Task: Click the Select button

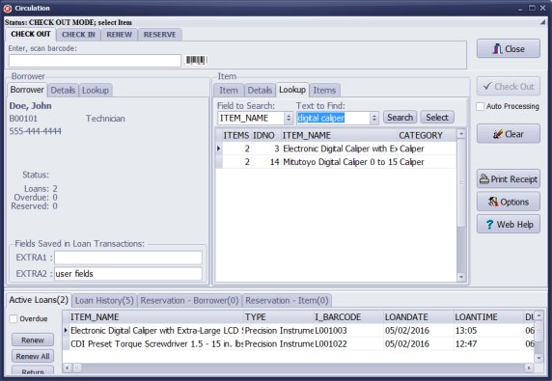Action: coord(437,117)
